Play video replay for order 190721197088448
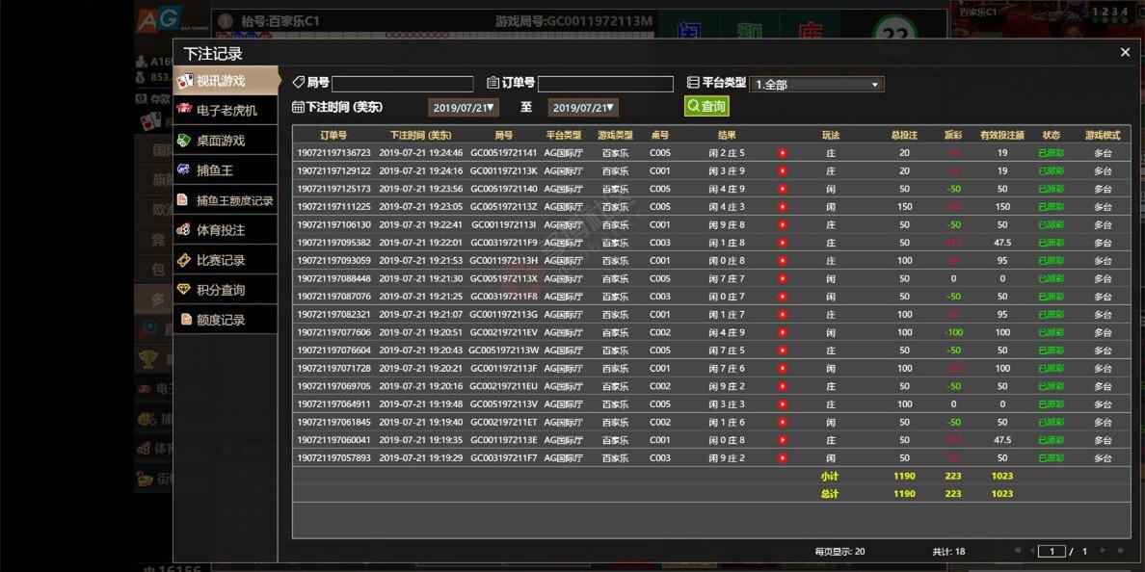1145x572 pixels. tap(782, 278)
